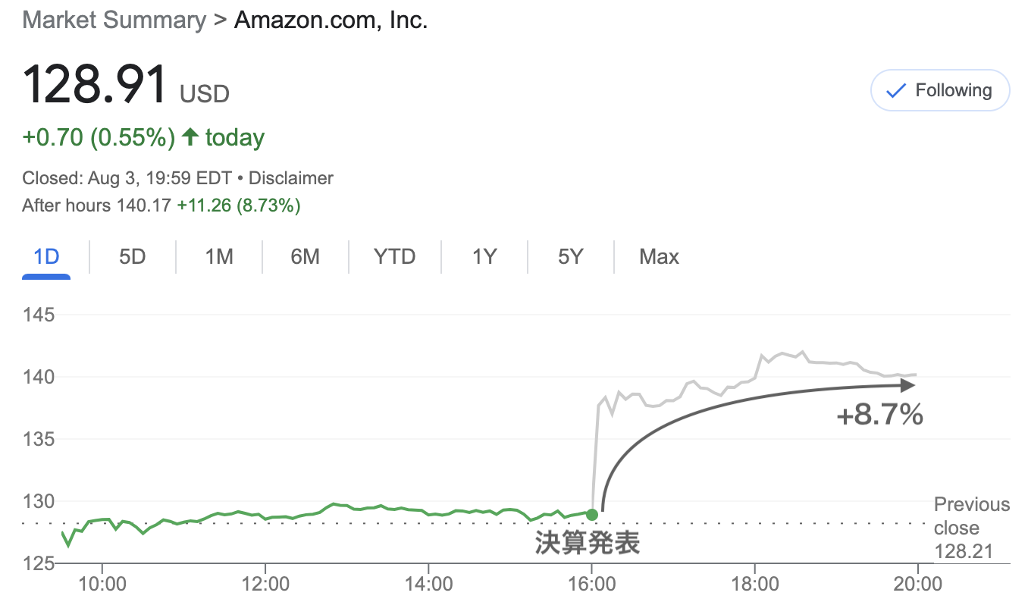Click the 決算発表 annotation label
Screen dimensions: 1028x602
click(x=588, y=543)
